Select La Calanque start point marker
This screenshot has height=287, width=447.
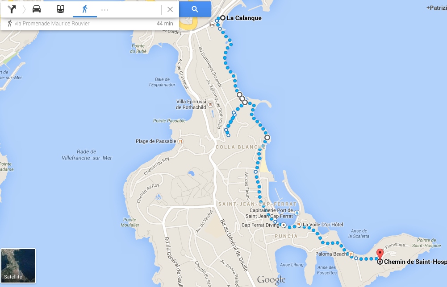tap(223, 18)
